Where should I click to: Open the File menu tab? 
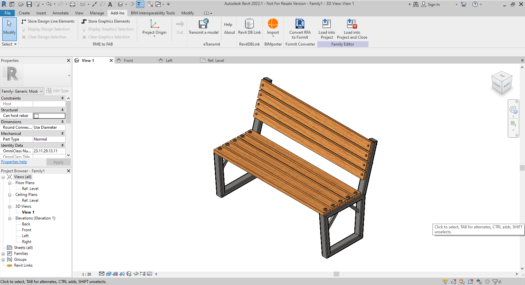[x=8, y=13]
